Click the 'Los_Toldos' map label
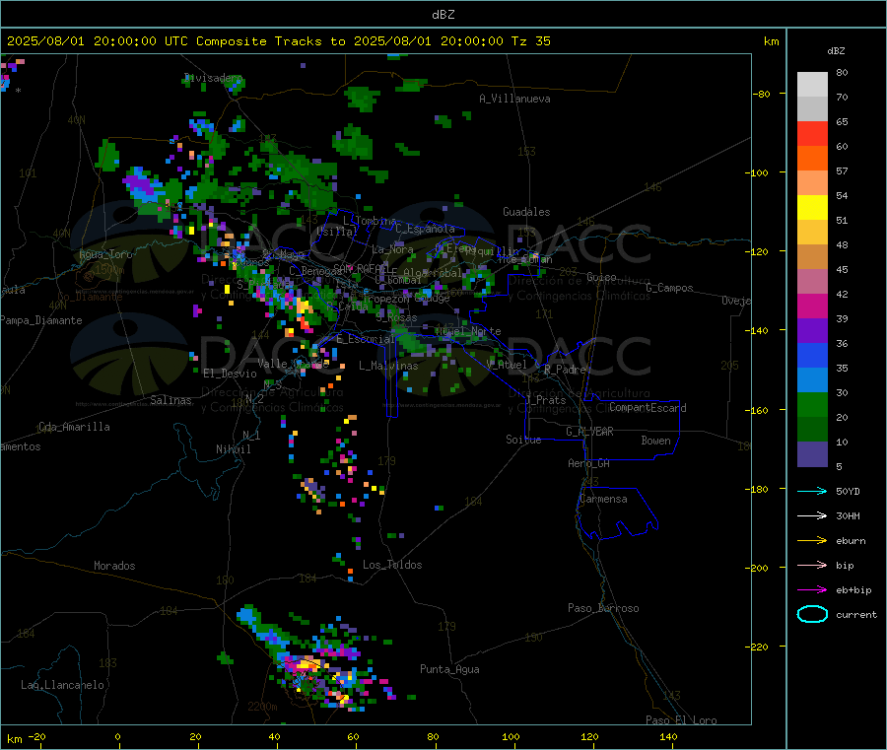This screenshot has width=887, height=750. (x=392, y=565)
